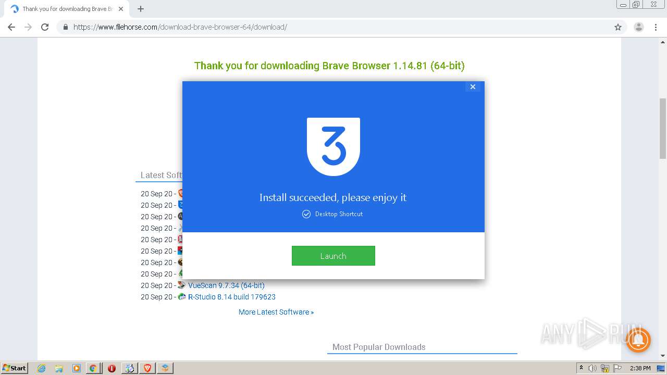Image resolution: width=667 pixels, height=375 pixels.
Task: Open the Windows Start menu
Action: [15, 368]
